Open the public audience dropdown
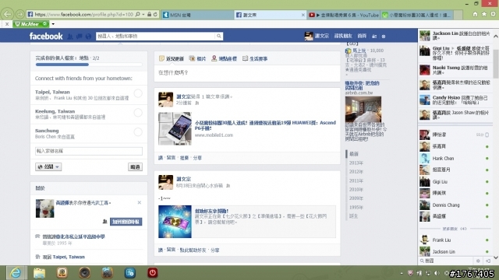499x280 pixels. [x=48, y=166]
